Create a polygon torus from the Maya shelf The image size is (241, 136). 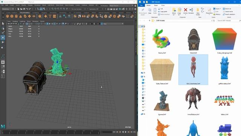coord(25,16)
